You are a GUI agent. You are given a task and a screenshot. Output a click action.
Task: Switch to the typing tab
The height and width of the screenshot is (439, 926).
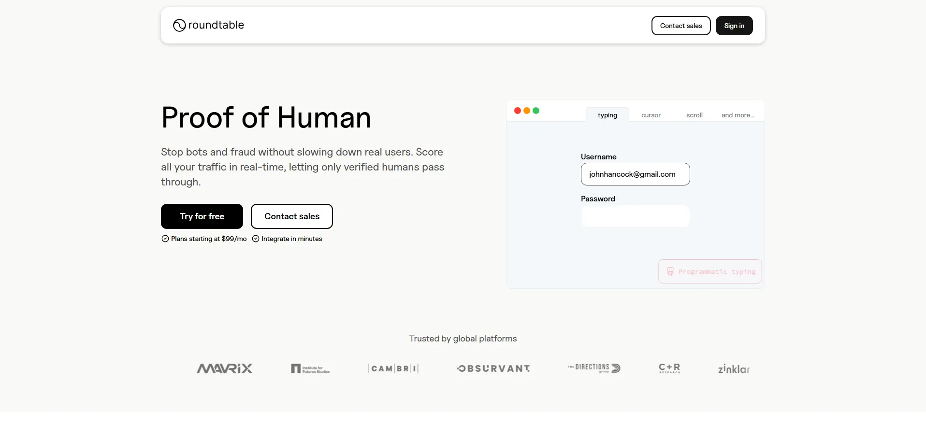point(607,115)
